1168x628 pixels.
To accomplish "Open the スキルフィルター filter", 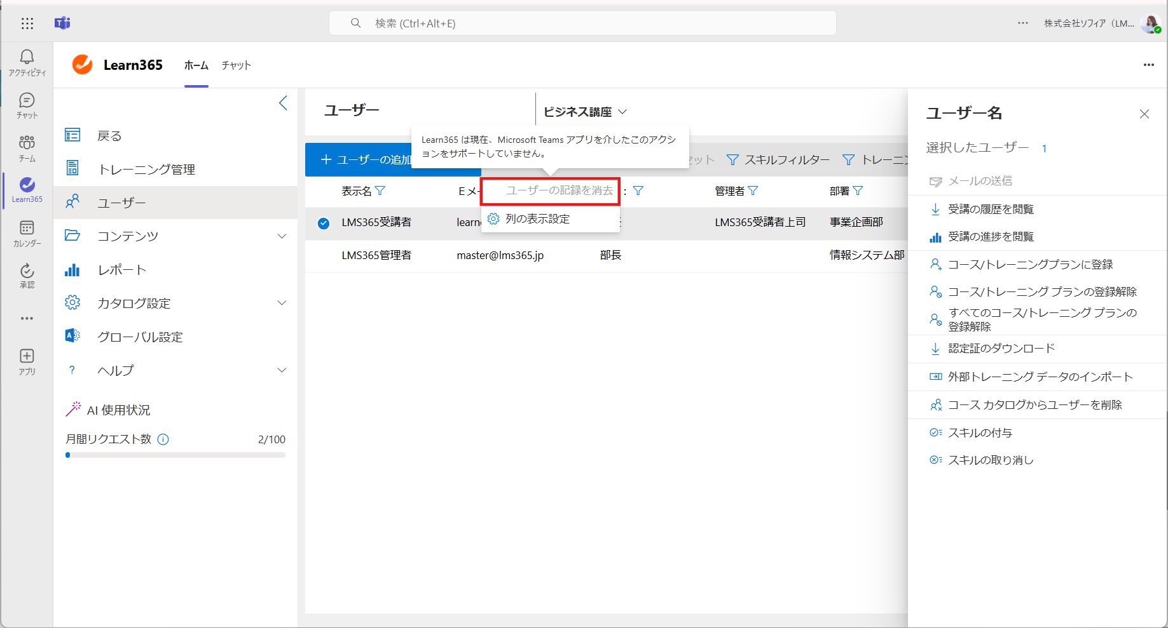I will click(x=778, y=160).
